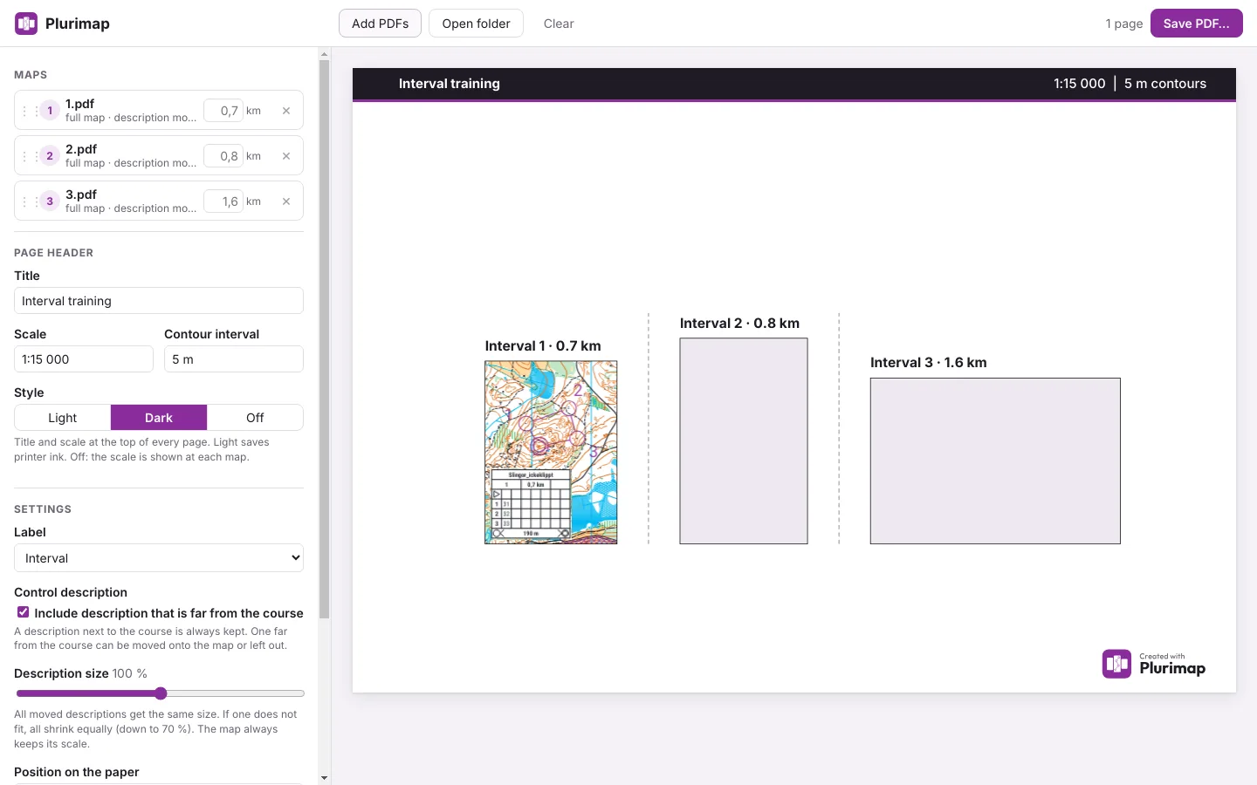Screen dimensions: 1257x785
Task: Edit the 0,7 km distance for 1.pdf
Action: (x=223, y=111)
